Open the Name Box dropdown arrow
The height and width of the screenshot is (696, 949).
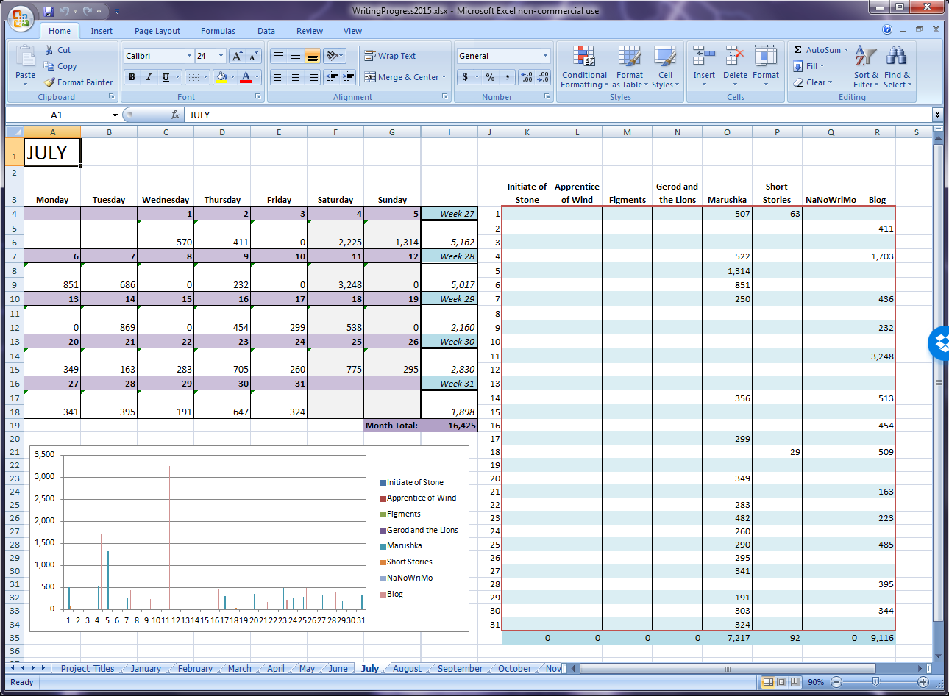coord(115,115)
